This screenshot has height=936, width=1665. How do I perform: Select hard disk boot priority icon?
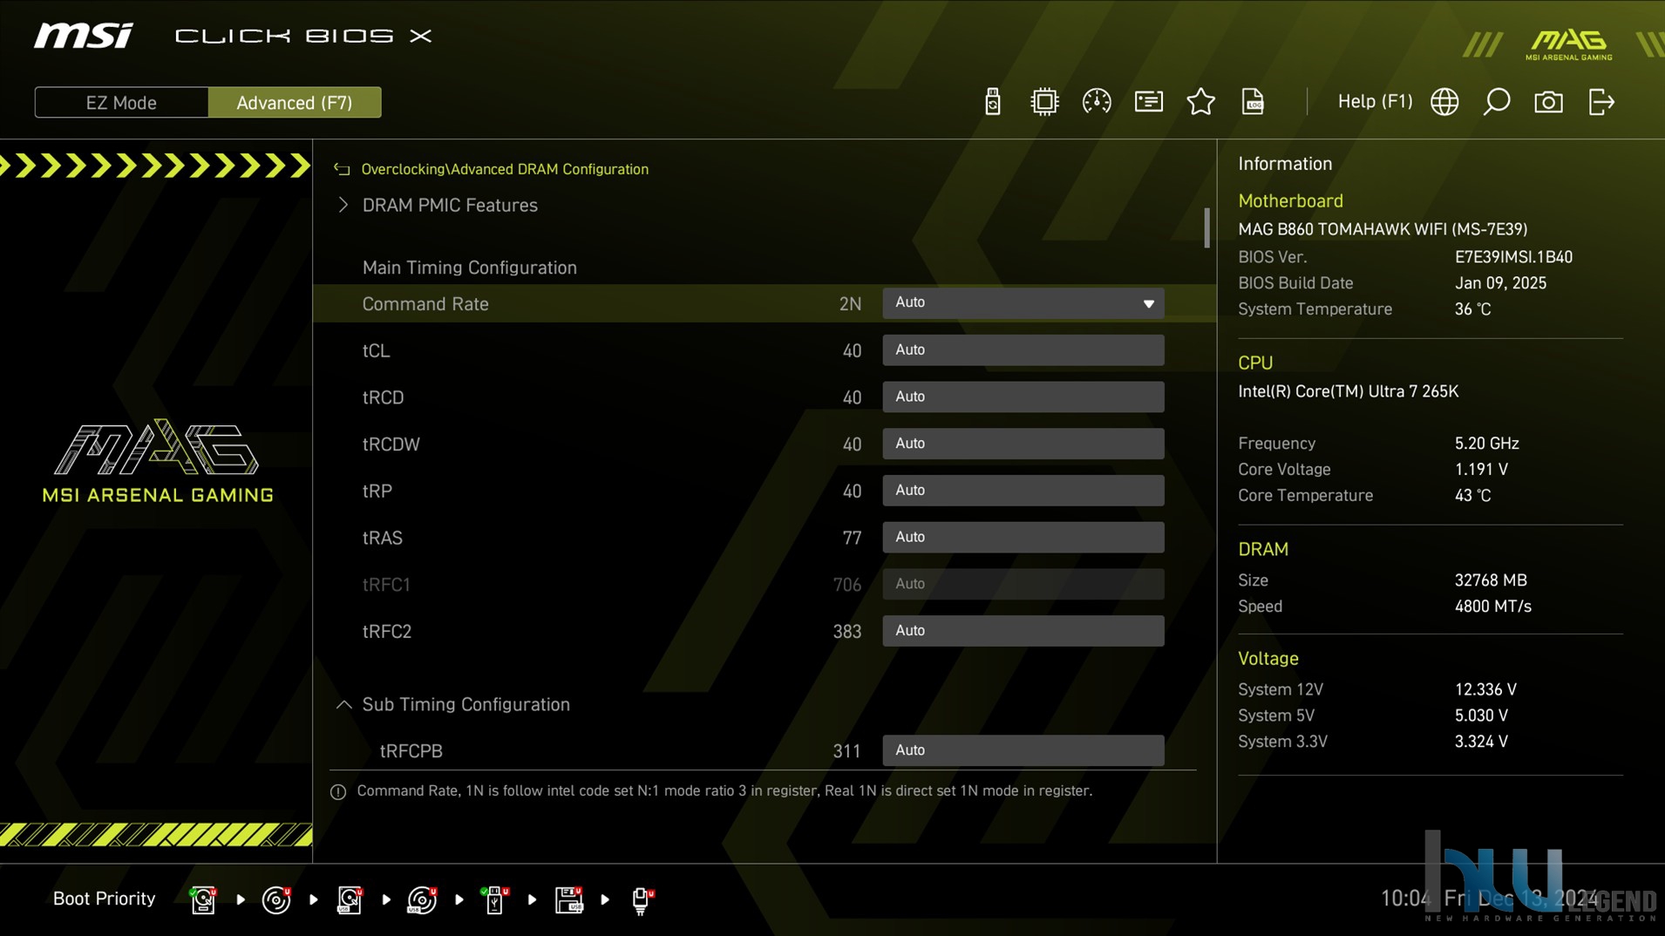coord(203,899)
